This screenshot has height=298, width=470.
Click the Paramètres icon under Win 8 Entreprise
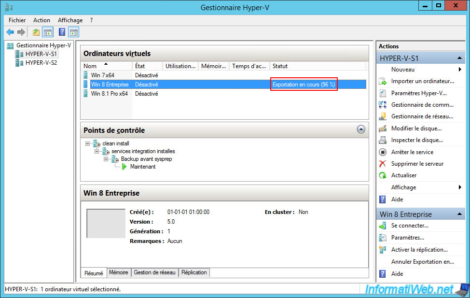pos(383,238)
